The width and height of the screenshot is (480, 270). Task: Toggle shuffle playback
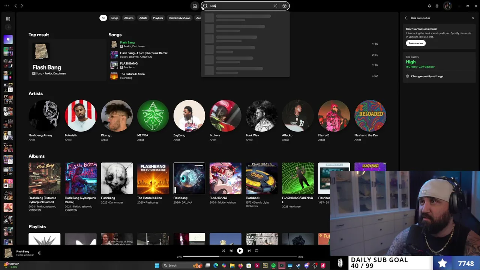tap(223, 251)
